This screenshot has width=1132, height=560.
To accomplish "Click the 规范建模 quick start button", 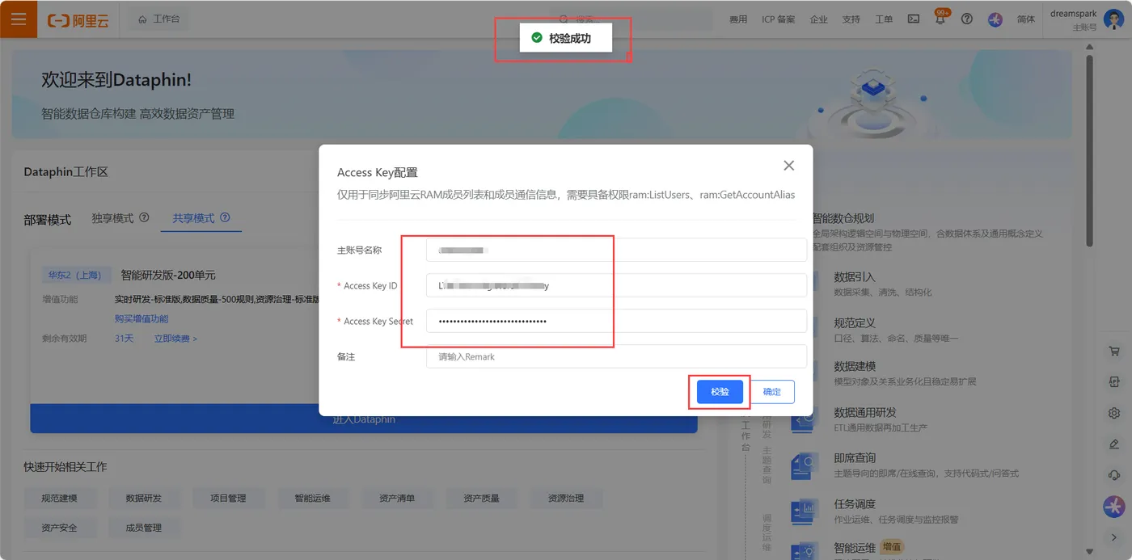I will tap(58, 499).
